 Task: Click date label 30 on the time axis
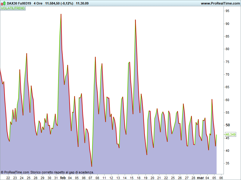(x=49, y=178)
